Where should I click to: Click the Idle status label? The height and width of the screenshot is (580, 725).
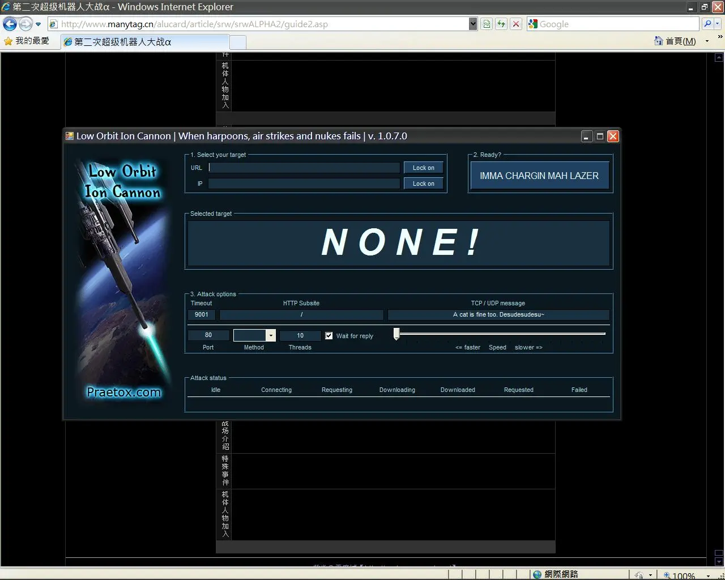coord(216,390)
